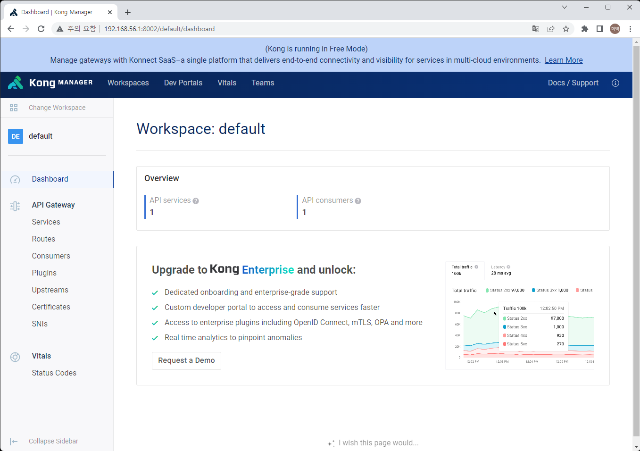Click Collapse Sidebar label
Screen dimensions: 640x451
pos(53,441)
